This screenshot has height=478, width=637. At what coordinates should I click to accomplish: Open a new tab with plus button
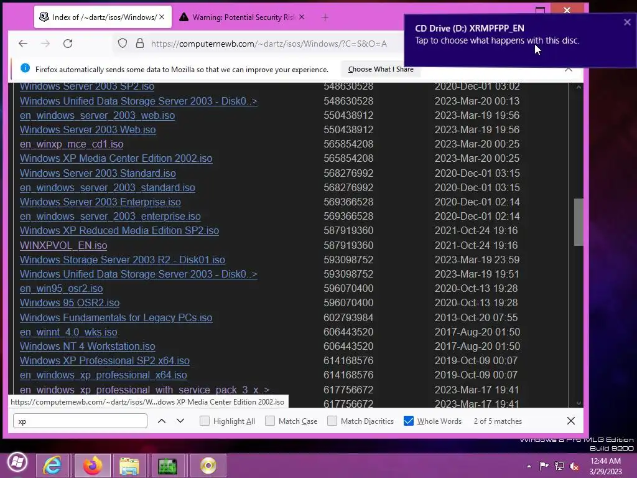pyautogui.click(x=325, y=17)
